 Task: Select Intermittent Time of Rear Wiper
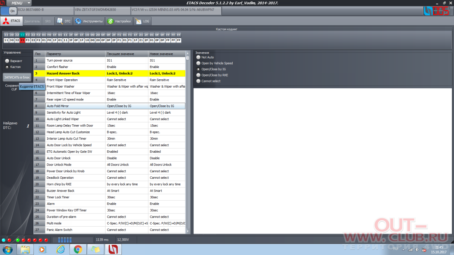click(x=110, y=93)
